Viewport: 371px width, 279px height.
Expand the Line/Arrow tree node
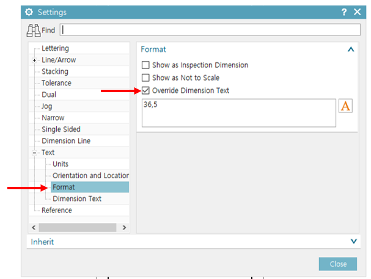click(x=35, y=60)
